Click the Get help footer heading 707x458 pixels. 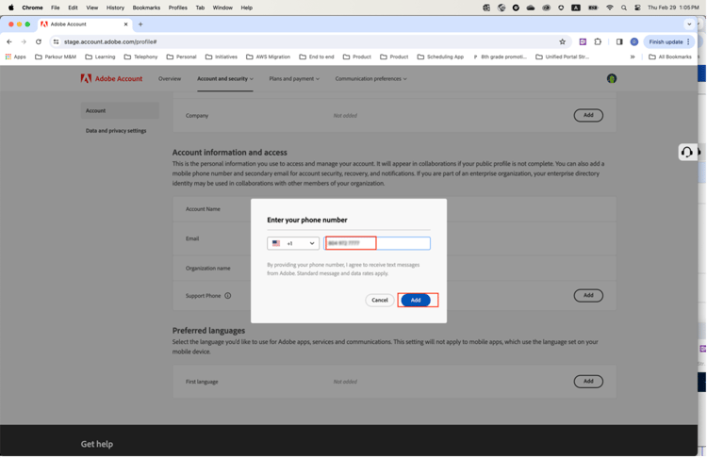pyautogui.click(x=97, y=445)
